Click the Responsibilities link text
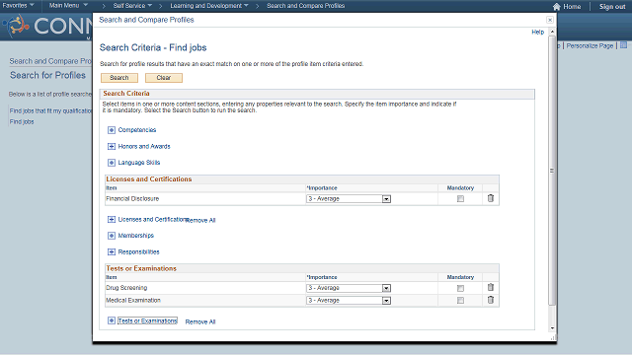 (138, 252)
